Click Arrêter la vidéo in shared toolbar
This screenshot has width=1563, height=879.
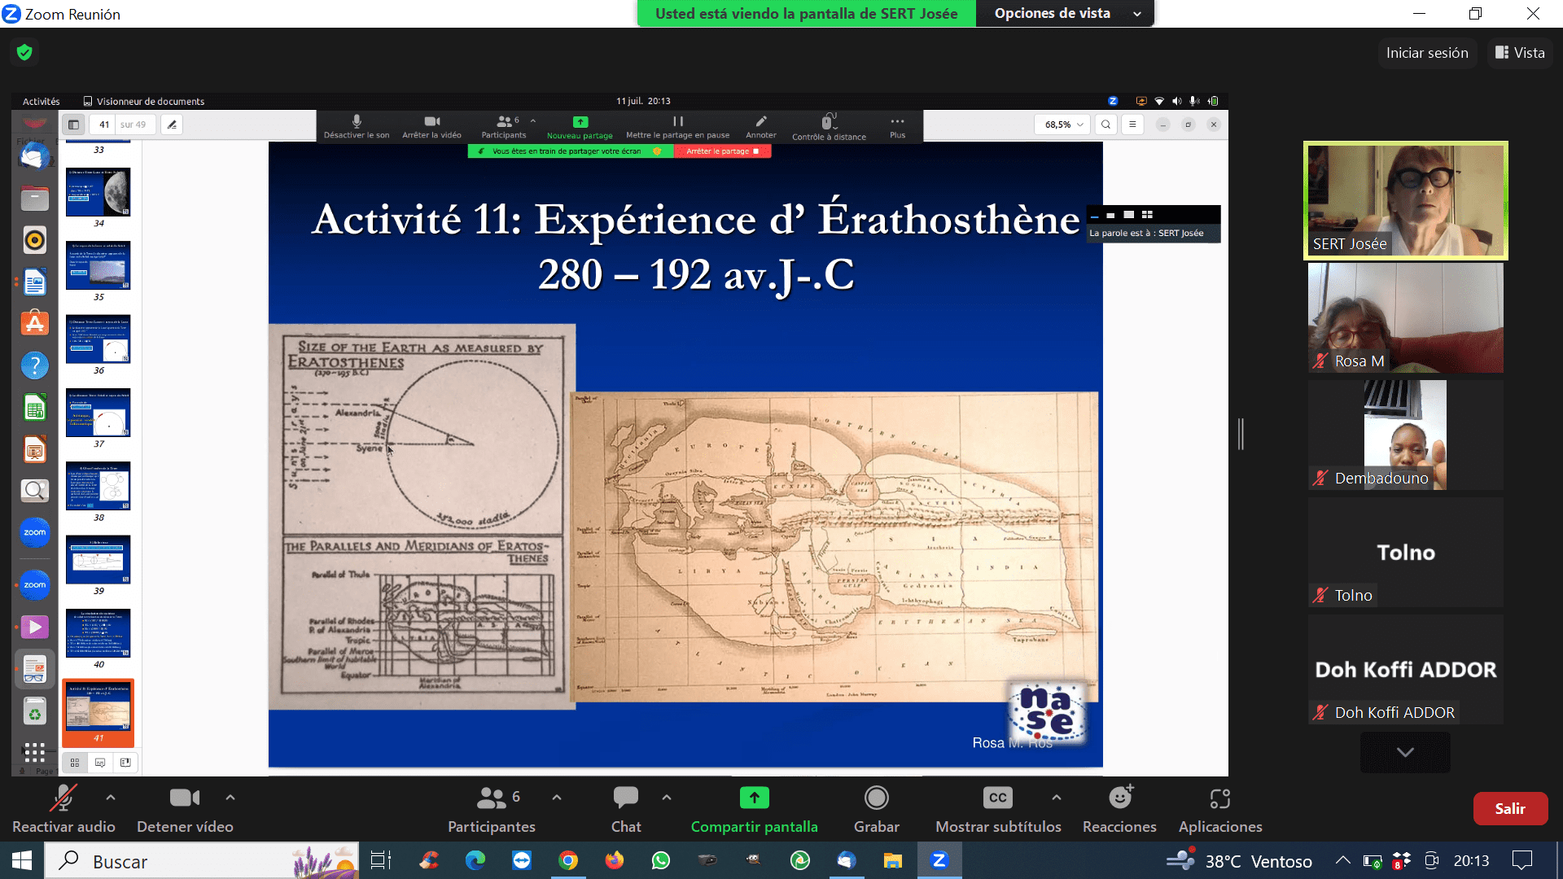[431, 127]
